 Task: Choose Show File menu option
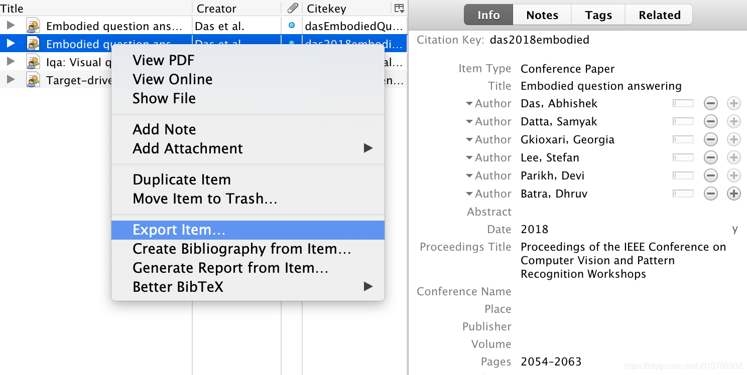pyautogui.click(x=247, y=98)
